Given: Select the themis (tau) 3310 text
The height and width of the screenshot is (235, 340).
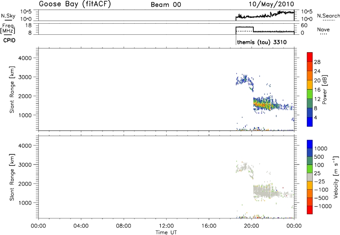Looking at the screenshot, I should [262, 42].
